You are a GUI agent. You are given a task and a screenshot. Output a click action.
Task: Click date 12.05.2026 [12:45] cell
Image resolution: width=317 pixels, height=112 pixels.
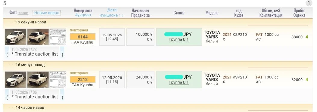112,37
